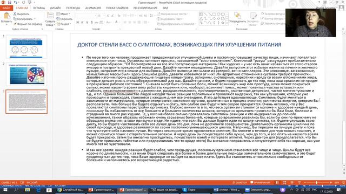Click the Redo icon in quick access toolbar

23,2
